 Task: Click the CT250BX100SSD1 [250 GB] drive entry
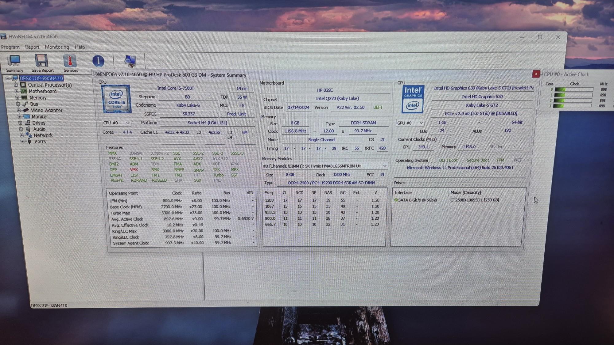tap(474, 200)
